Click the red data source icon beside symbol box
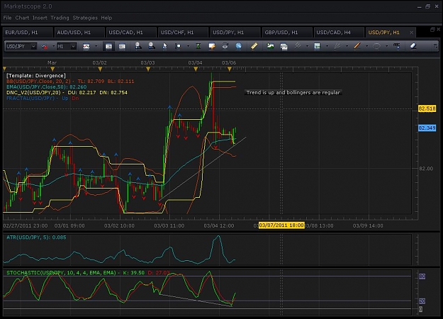 (45, 46)
